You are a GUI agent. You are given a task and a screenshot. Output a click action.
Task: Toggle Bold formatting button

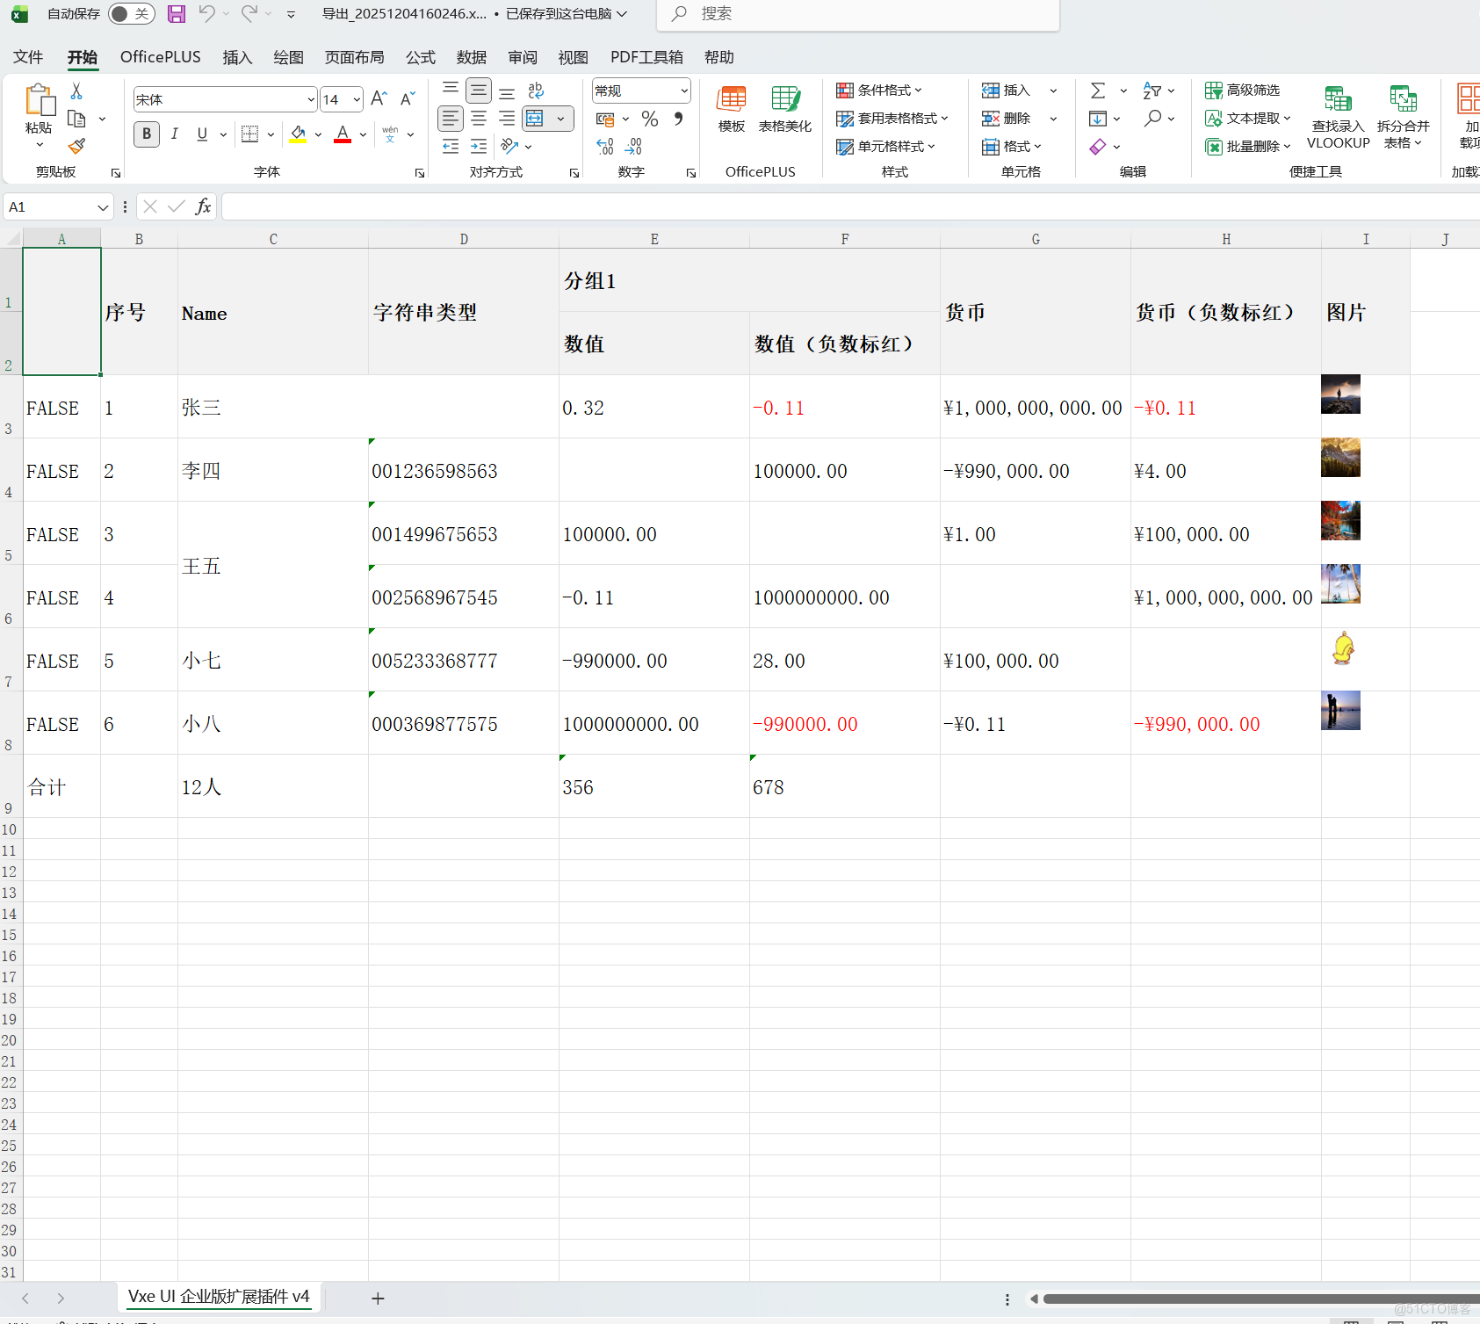[147, 134]
